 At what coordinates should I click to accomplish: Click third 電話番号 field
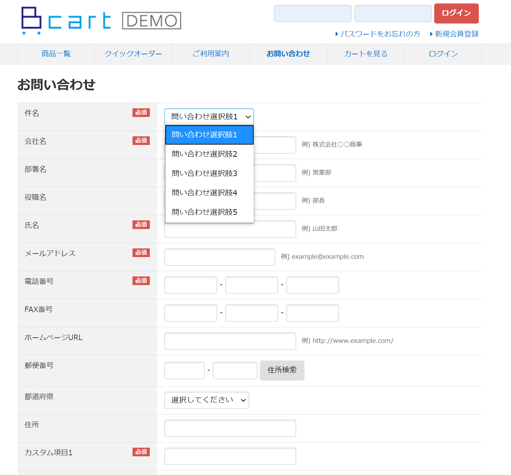(x=312, y=285)
